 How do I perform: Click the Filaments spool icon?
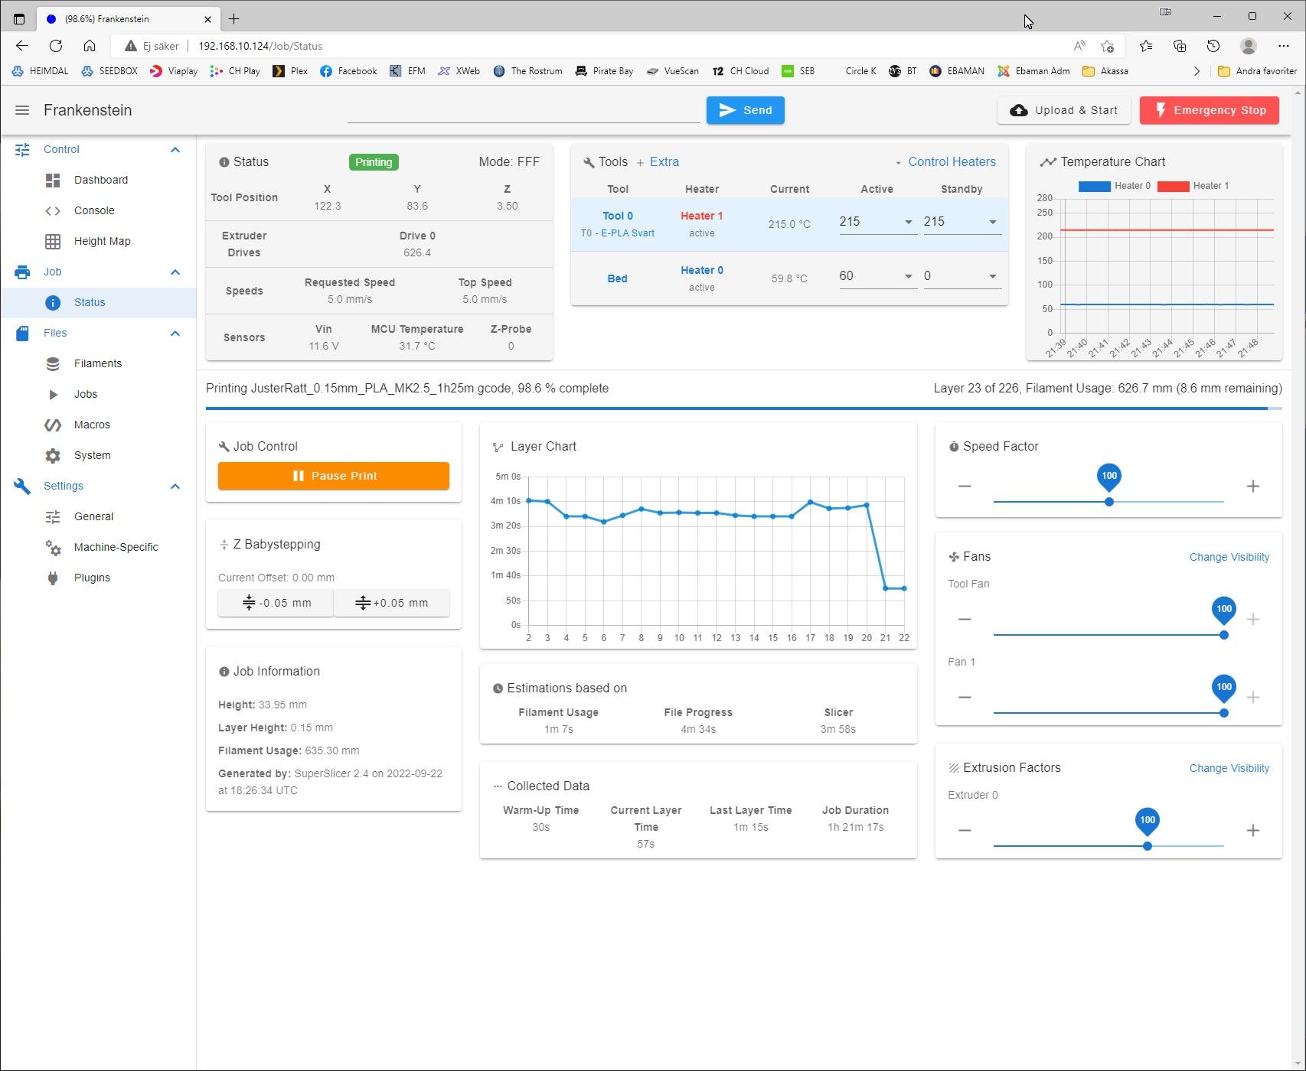pyautogui.click(x=53, y=363)
